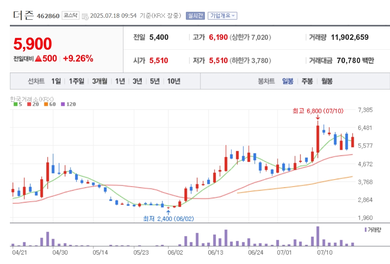Click the red 20-day moving average legend
The height and width of the screenshot is (264, 390).
[x=33, y=104]
